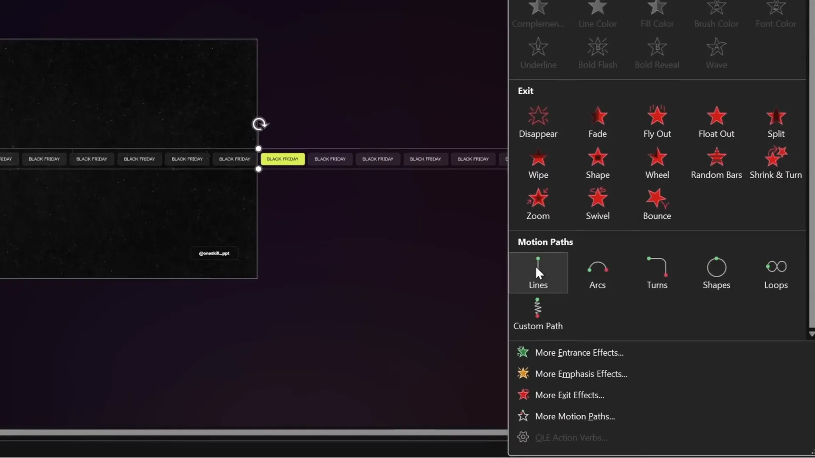This screenshot has width=815, height=458.
Task: Select the Bounce exit animation
Action: coord(657,204)
